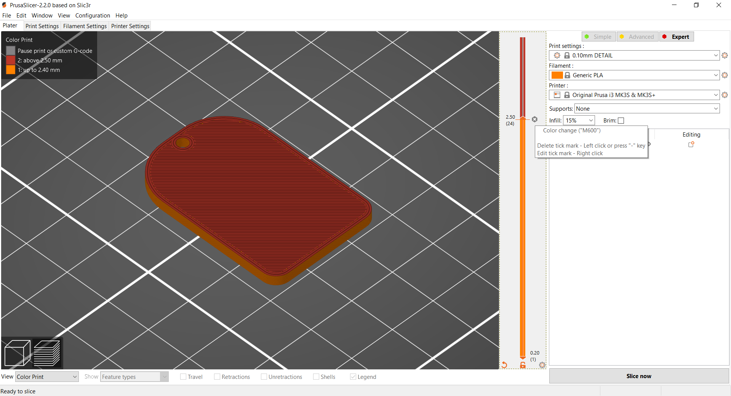Edit print settings preset via cog icon
Image resolution: width=731 pixels, height=396 pixels.
click(725, 56)
